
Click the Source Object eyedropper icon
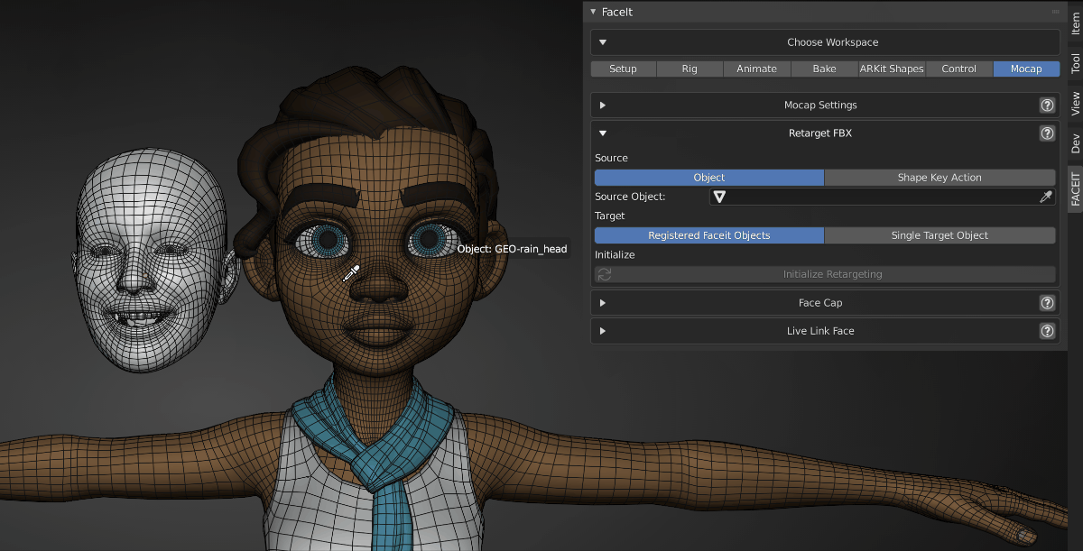1046,197
